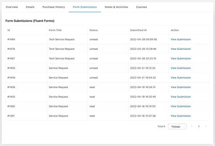Screen dimensions: 215x146
Task: Click Service Request title in row #1406
Action: pyautogui.click(x=58, y=87)
